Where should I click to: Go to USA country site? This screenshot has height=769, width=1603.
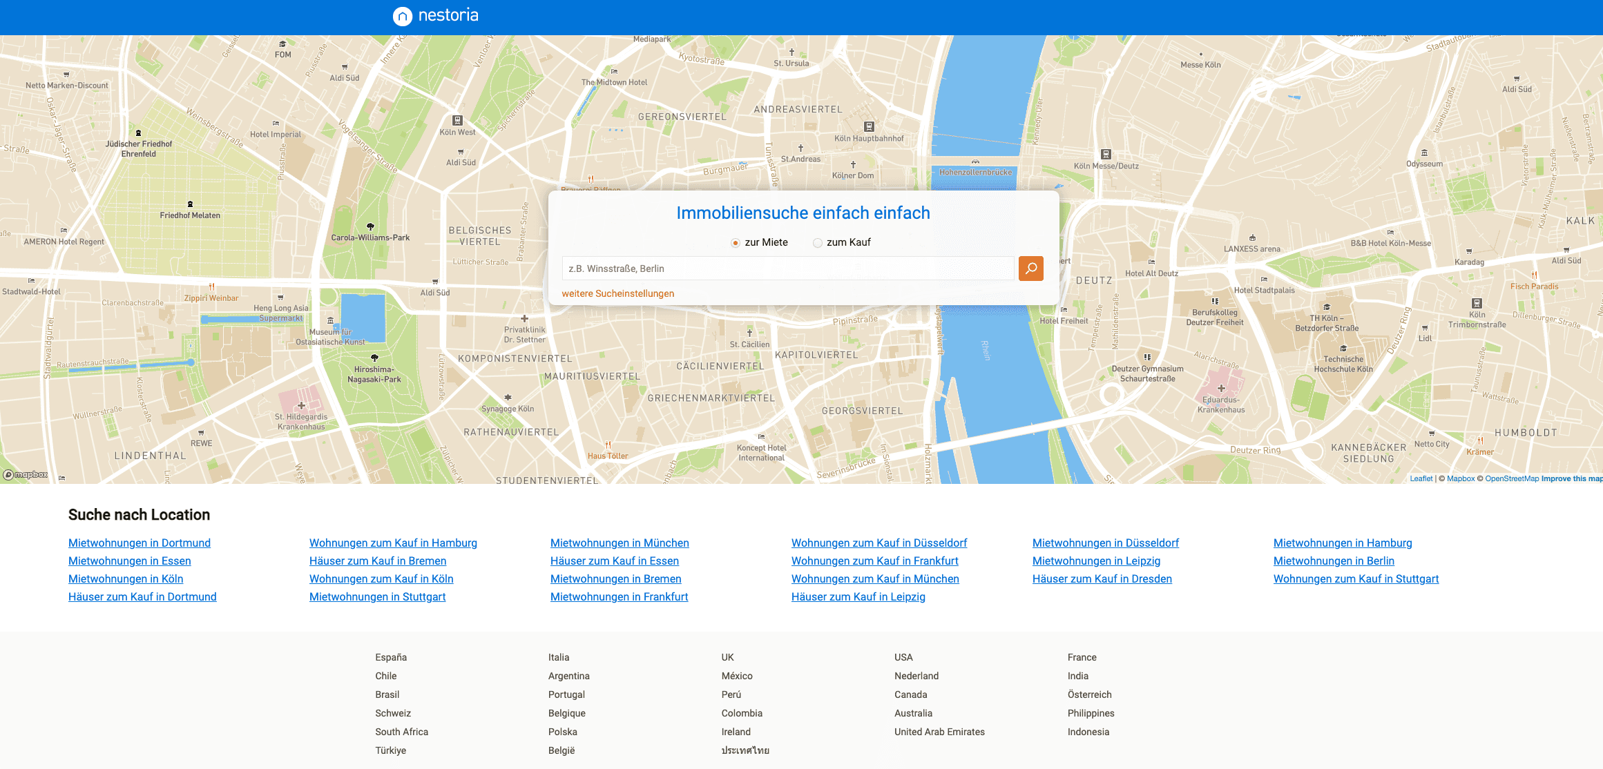pyautogui.click(x=903, y=657)
